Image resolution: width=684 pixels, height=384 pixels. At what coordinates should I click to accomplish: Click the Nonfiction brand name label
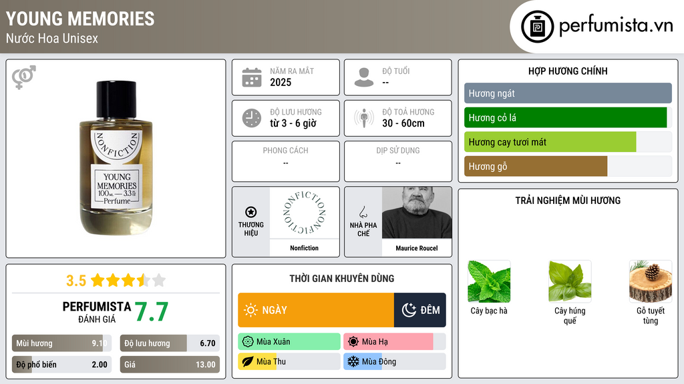click(305, 248)
